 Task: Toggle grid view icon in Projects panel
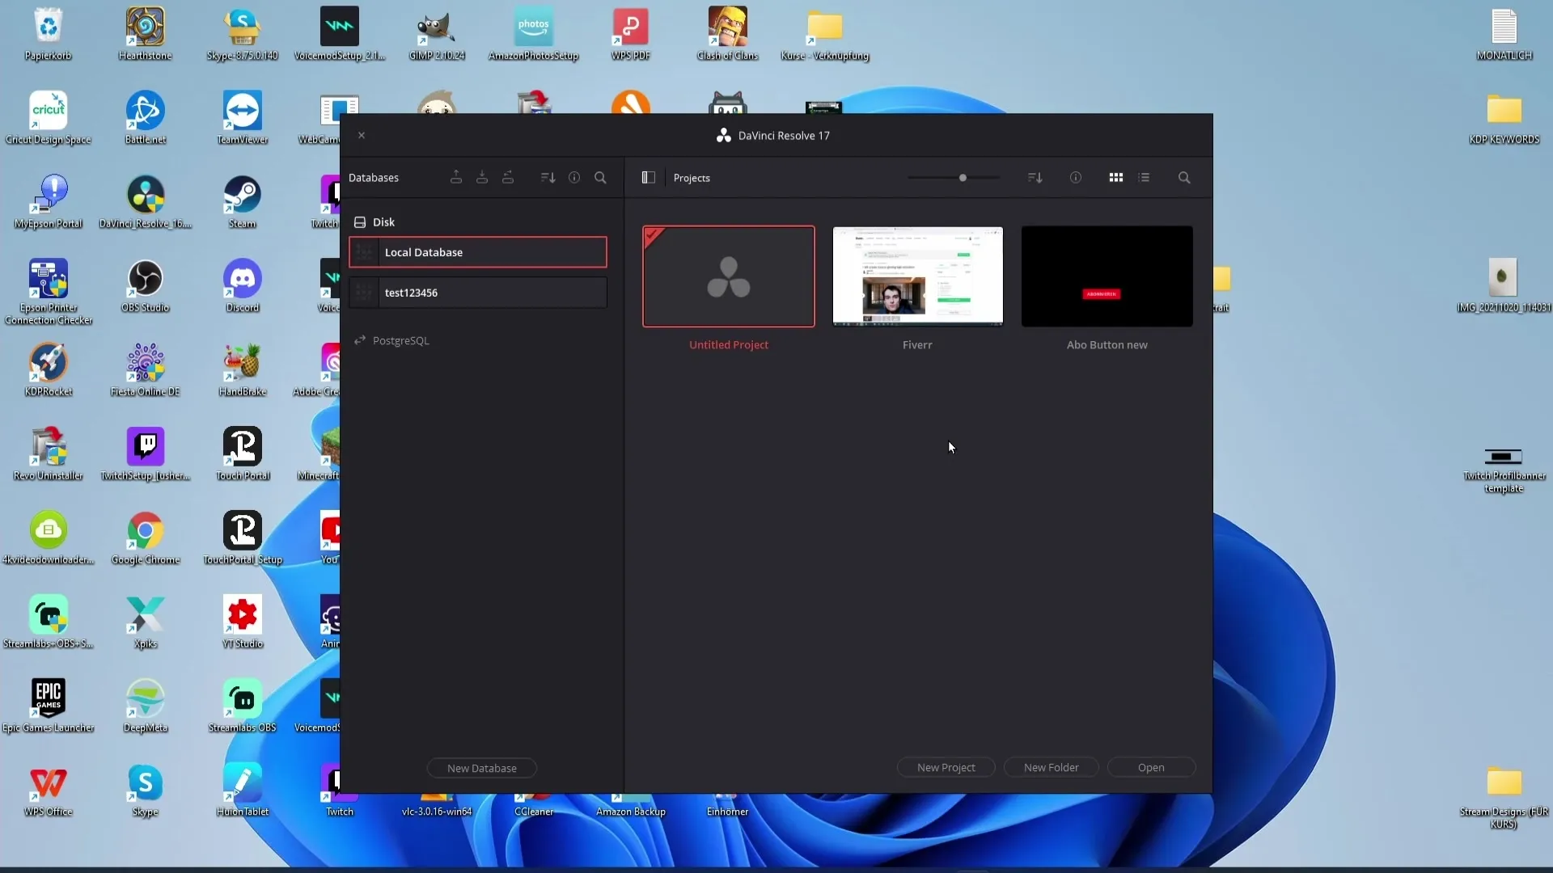click(1115, 178)
